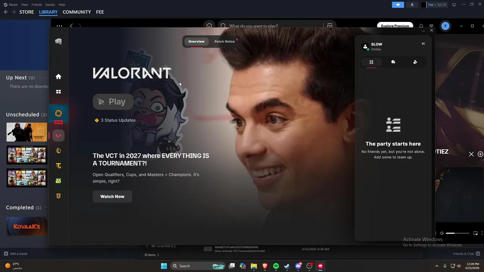This screenshot has height=272, width=484.
Task: Open Steam from the taskbar
Action: point(287,266)
